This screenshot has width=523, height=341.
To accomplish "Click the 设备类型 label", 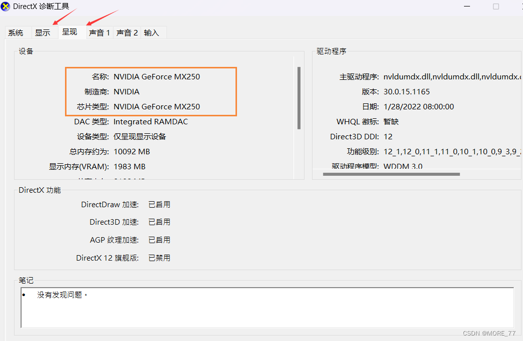I will click(x=93, y=136).
